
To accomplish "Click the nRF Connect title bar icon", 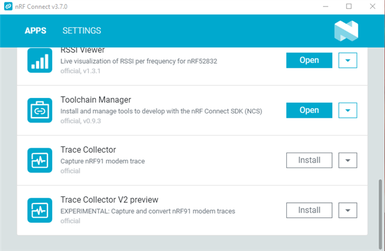I will tap(8, 7).
